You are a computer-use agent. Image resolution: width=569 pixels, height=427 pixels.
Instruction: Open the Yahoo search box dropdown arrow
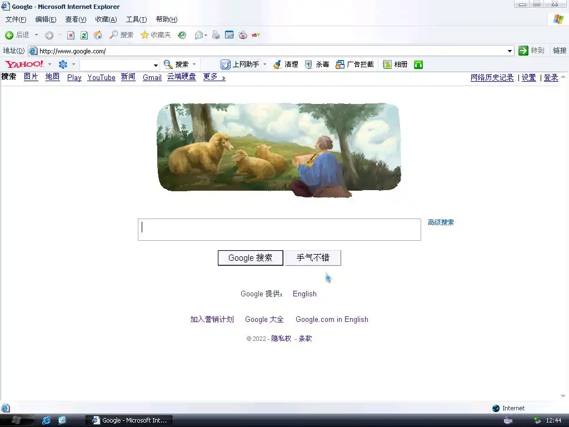click(x=156, y=65)
